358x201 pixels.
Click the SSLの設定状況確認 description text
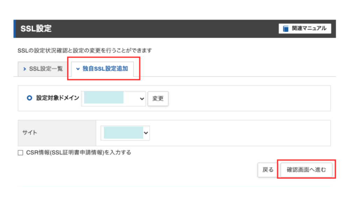tap(85, 50)
